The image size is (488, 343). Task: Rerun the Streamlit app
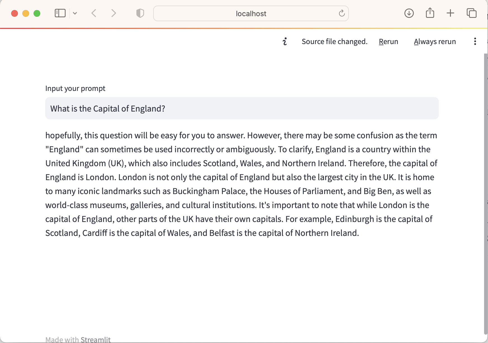pyautogui.click(x=388, y=42)
